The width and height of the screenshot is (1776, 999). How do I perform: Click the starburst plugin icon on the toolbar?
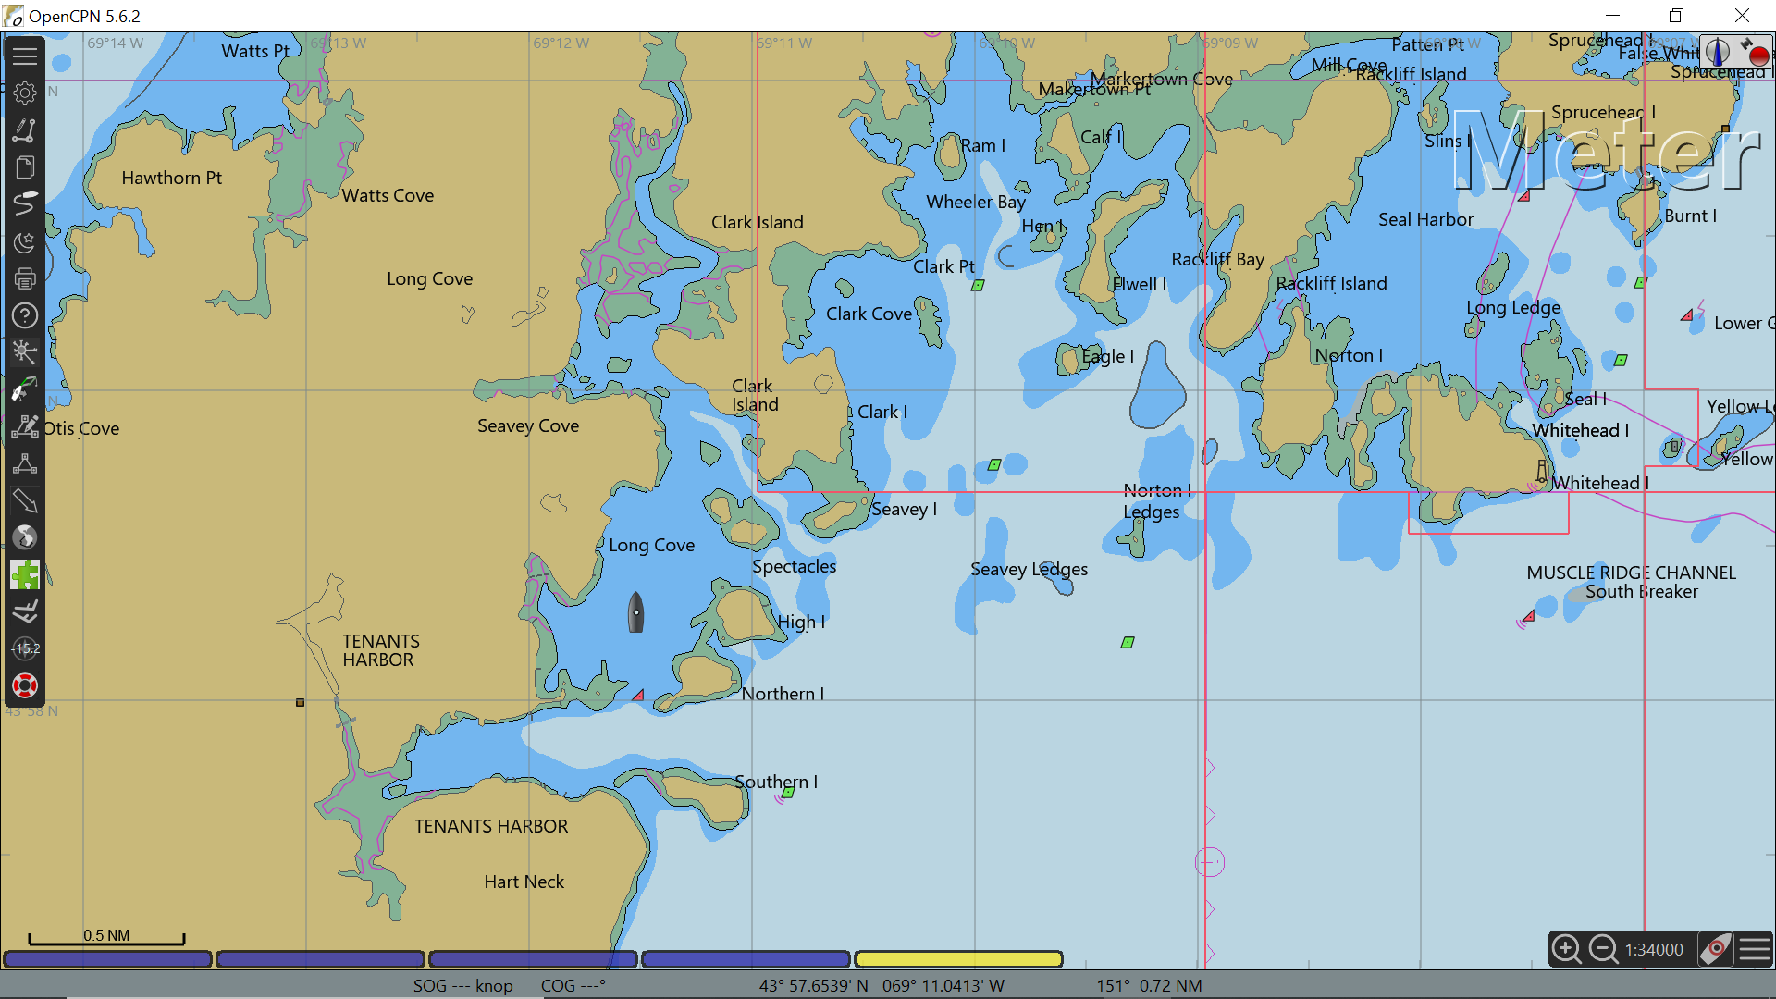(25, 352)
